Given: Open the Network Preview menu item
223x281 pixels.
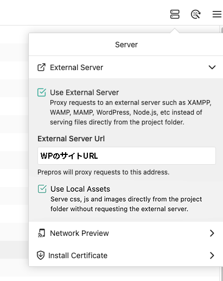Looking at the screenshot, I should (126, 233).
